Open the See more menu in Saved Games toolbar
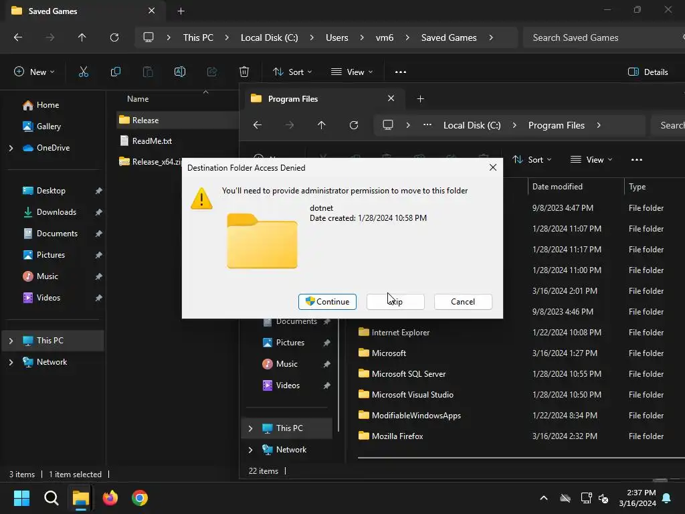The height and width of the screenshot is (514, 685). click(x=401, y=72)
